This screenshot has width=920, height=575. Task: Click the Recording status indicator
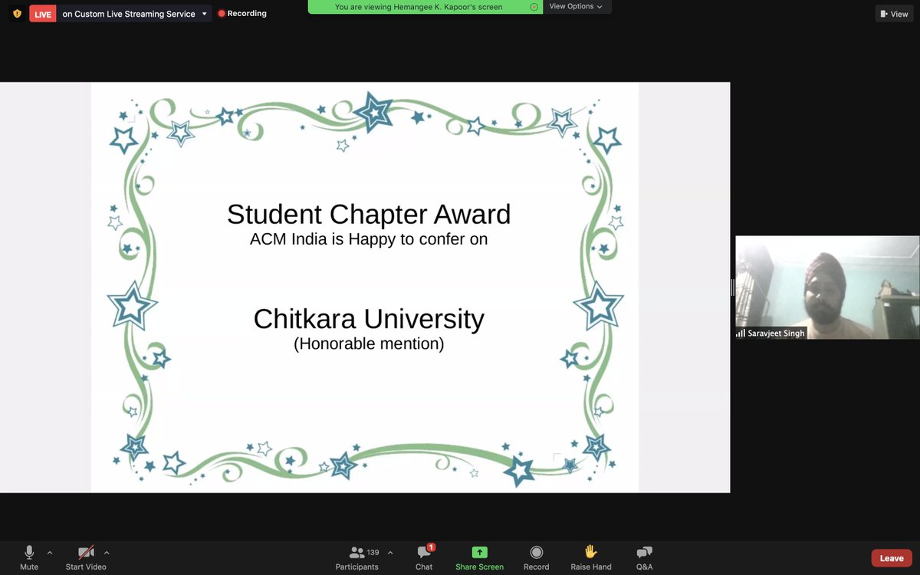coord(242,13)
